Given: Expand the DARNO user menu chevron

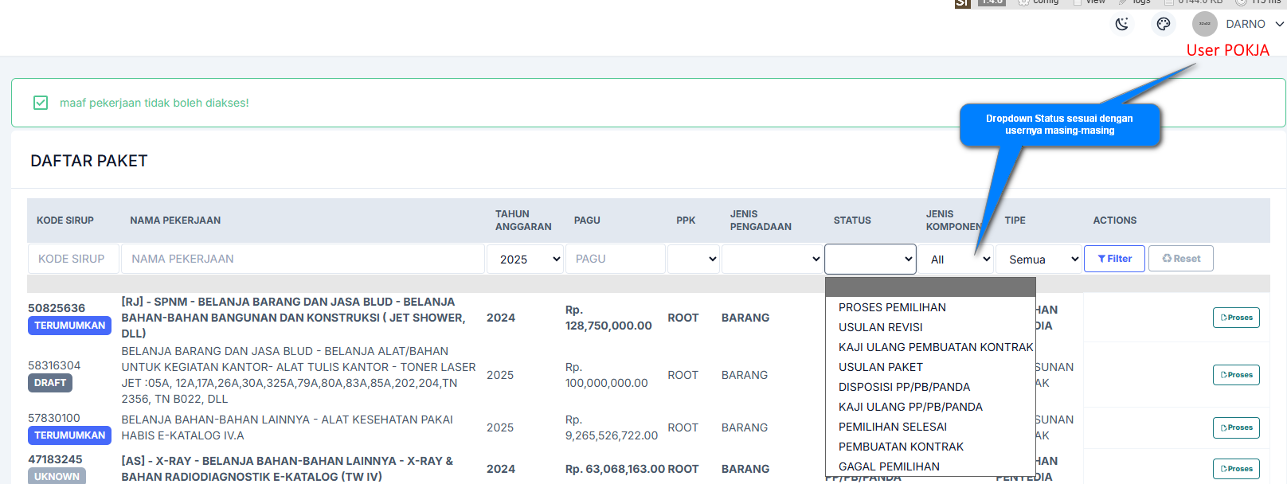Looking at the screenshot, I should coord(1279,24).
